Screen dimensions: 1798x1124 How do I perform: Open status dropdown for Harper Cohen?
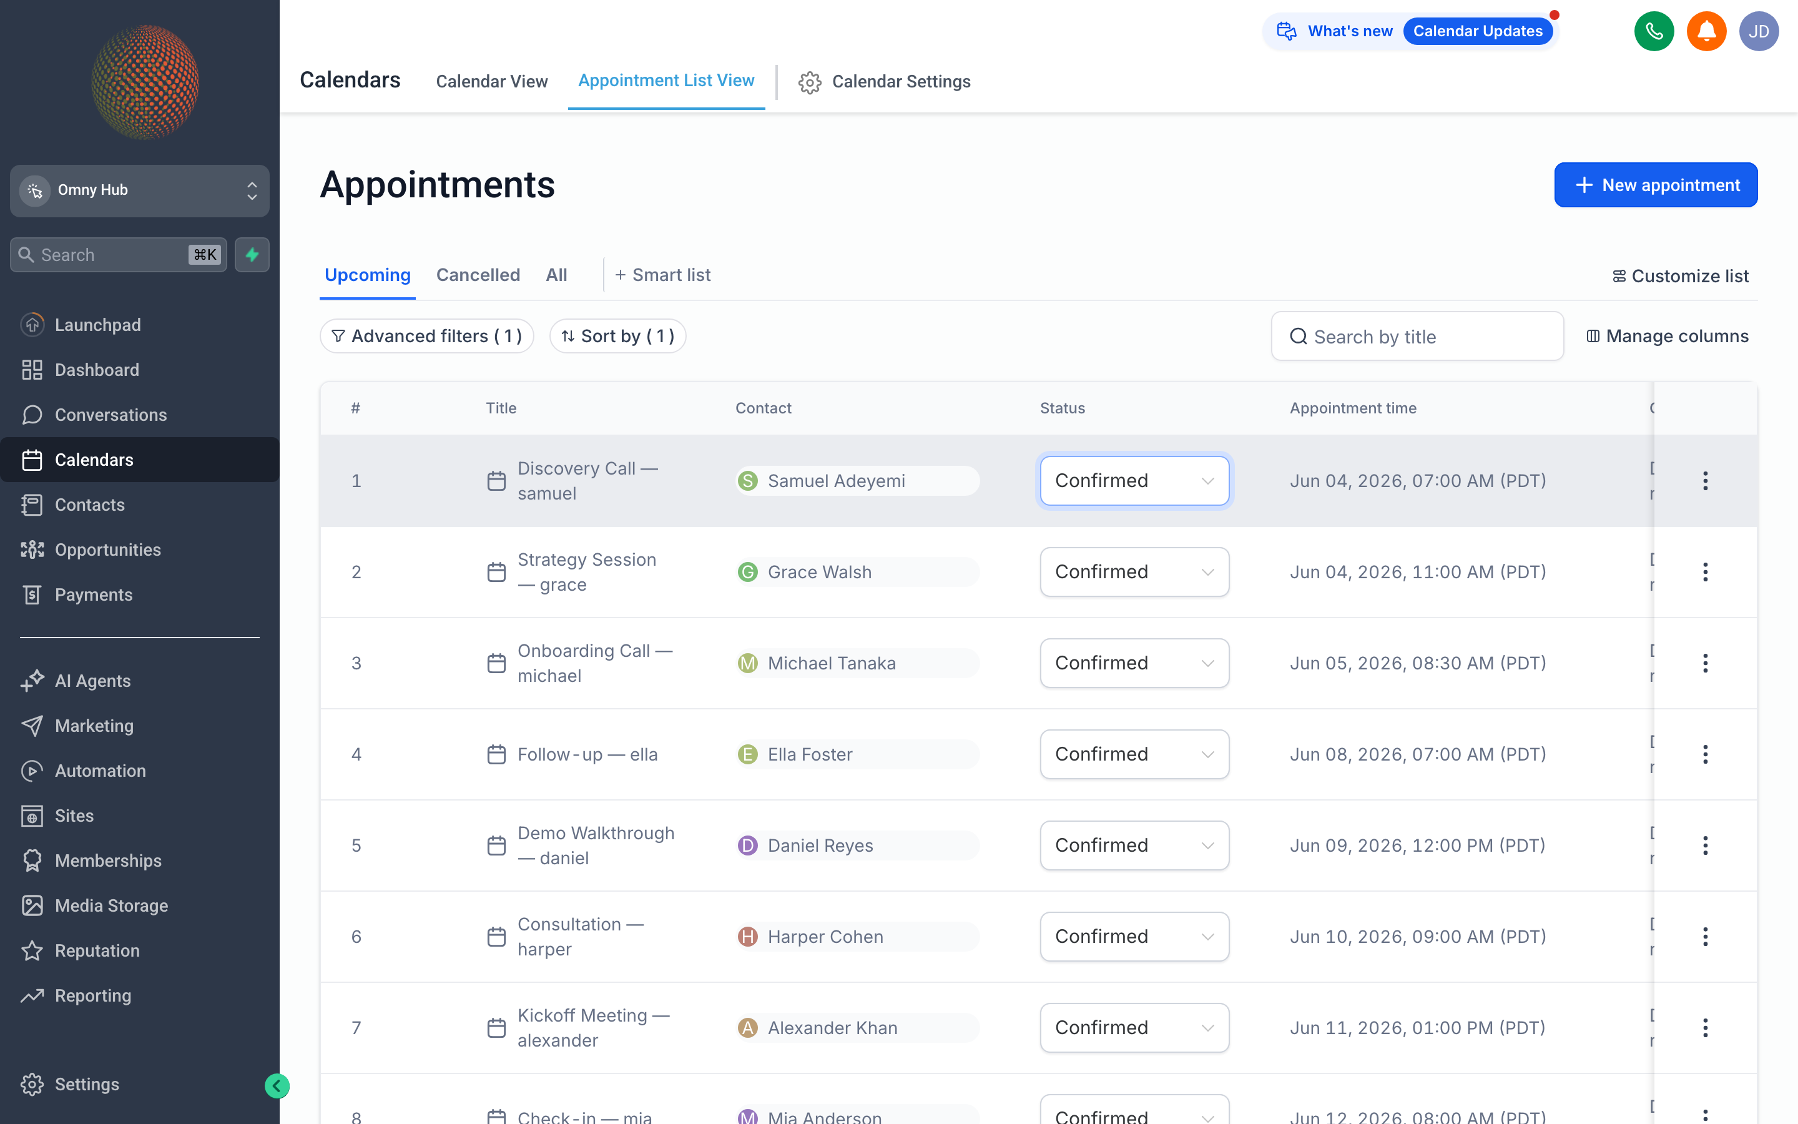pos(1134,937)
